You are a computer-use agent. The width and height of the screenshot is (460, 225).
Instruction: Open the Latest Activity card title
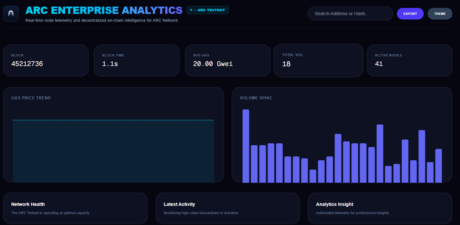pos(179,204)
